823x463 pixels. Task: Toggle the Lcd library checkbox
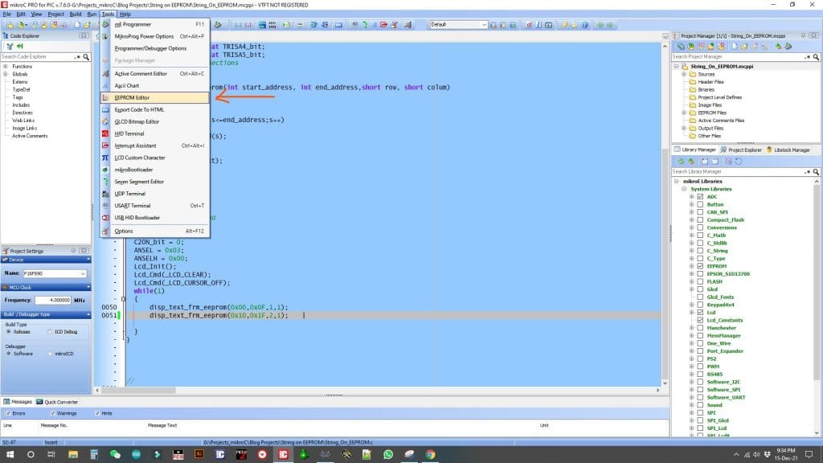(x=700, y=313)
